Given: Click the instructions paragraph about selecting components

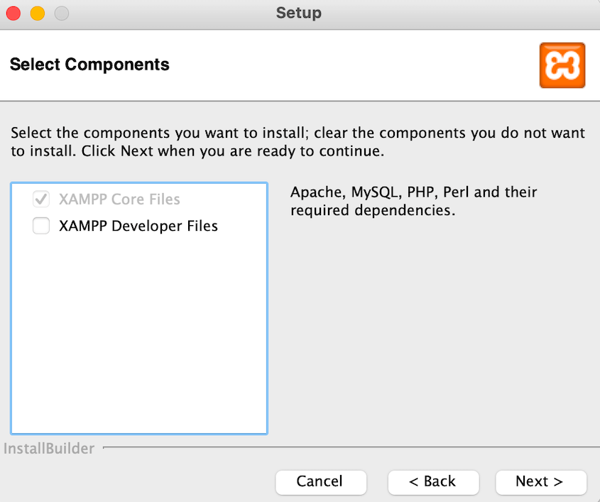Looking at the screenshot, I should pos(298,141).
